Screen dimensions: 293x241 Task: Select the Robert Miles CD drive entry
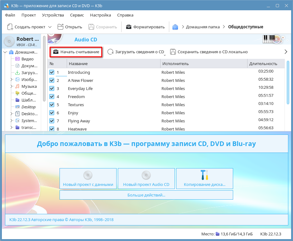point(22,41)
